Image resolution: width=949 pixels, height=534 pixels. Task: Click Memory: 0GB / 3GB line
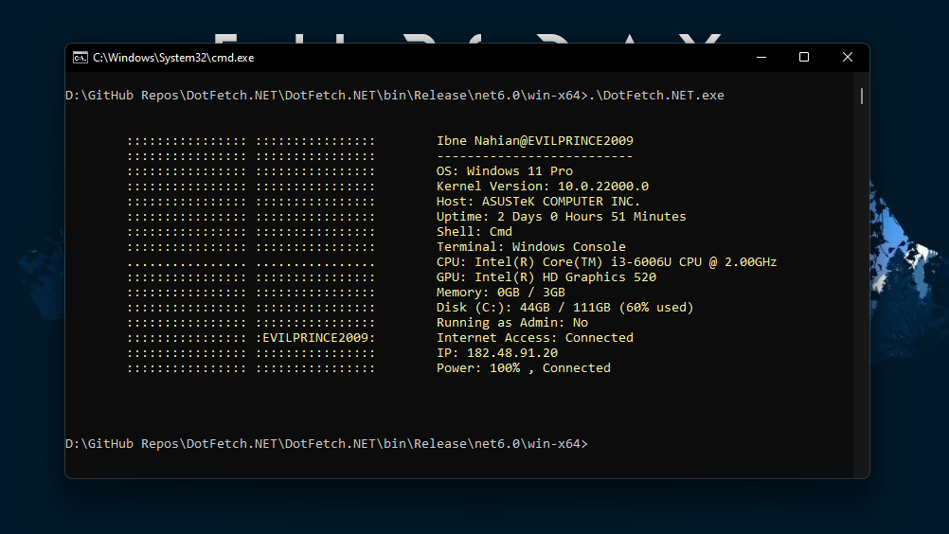point(500,293)
